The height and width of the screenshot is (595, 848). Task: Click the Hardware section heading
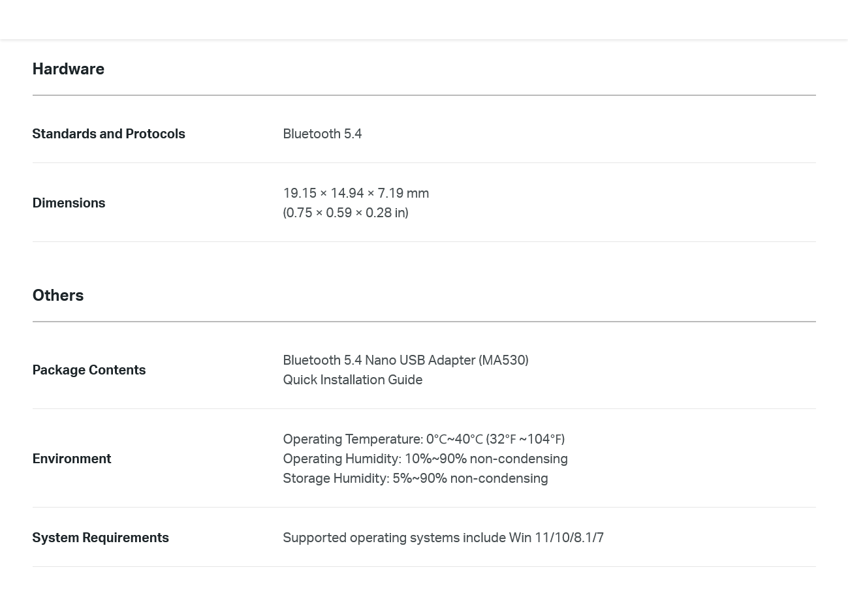[x=68, y=69]
